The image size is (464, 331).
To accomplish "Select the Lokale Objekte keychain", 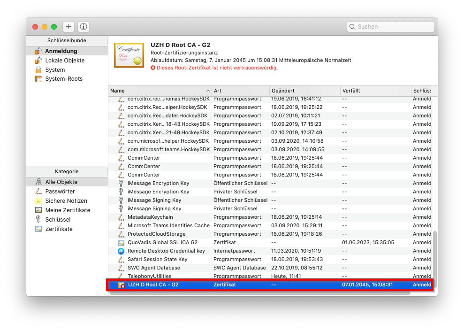I will 65,61.
